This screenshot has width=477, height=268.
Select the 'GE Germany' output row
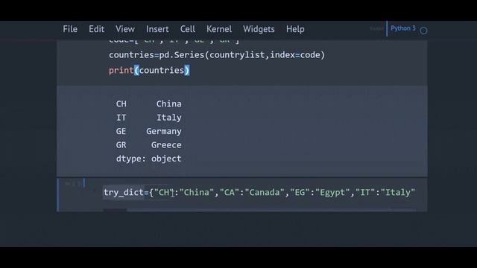click(x=149, y=131)
